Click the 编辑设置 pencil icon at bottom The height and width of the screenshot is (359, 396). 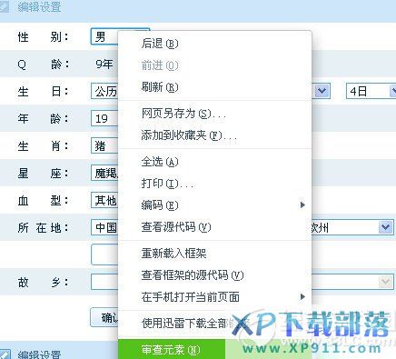5,354
